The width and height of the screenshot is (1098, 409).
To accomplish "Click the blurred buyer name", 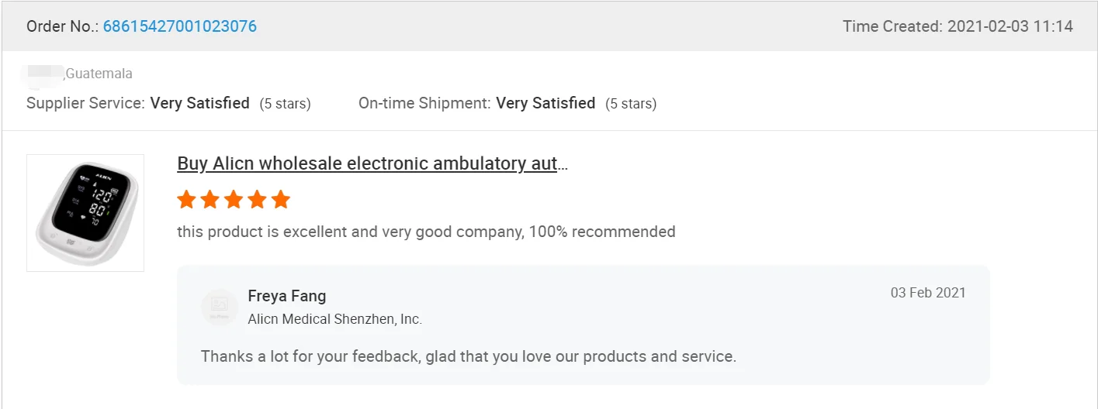I will (44, 74).
